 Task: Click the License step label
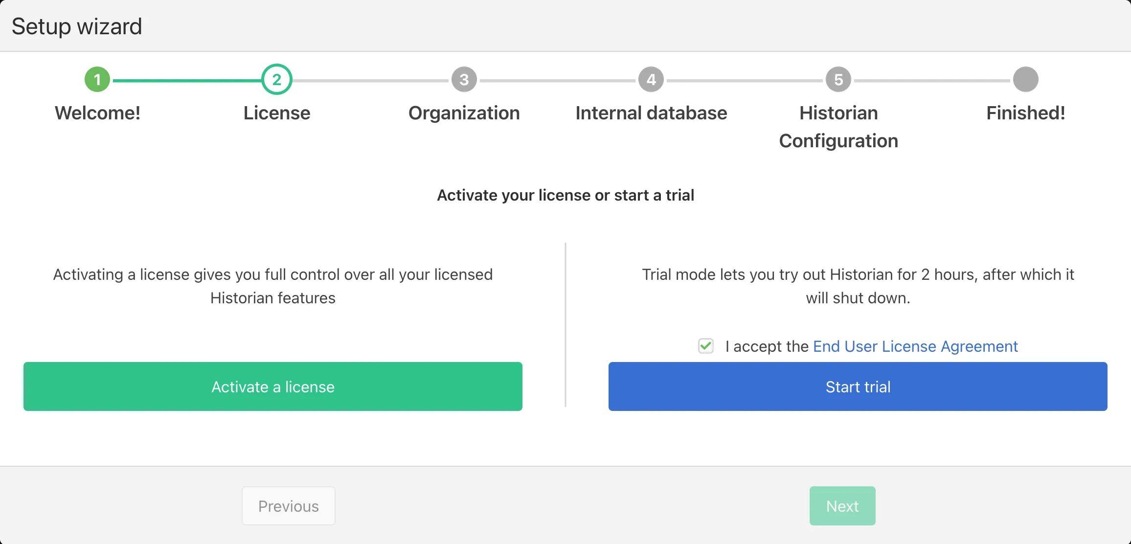tap(277, 113)
